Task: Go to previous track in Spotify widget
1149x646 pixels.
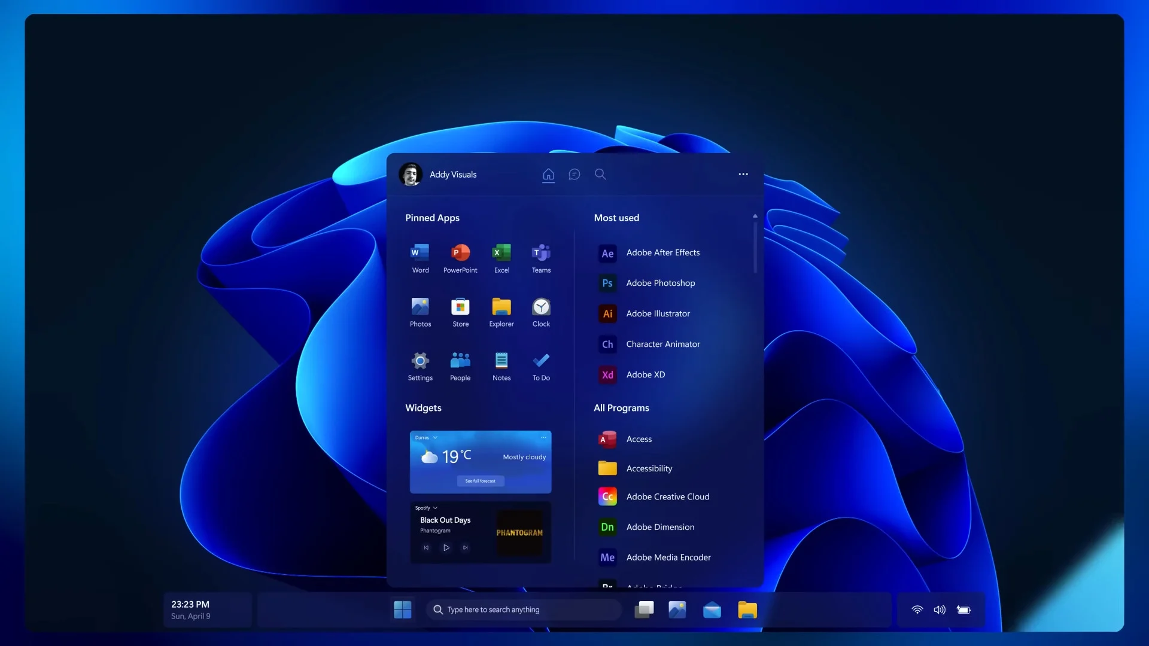Action: [x=426, y=547]
